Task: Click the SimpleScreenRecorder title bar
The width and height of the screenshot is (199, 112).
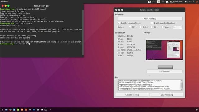Action: click(149, 10)
